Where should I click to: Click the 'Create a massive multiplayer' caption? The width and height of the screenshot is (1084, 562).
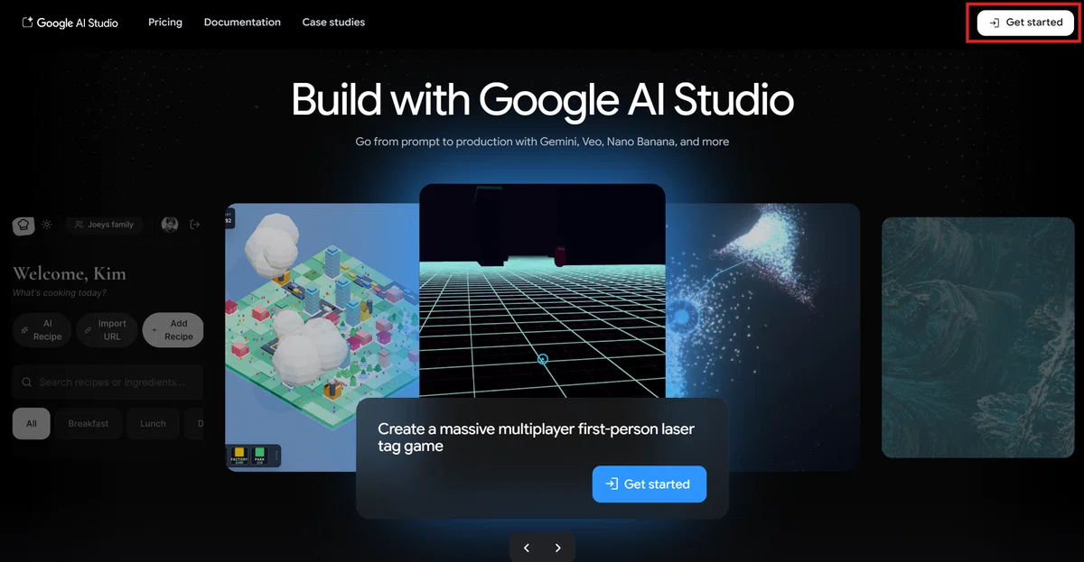click(x=537, y=438)
